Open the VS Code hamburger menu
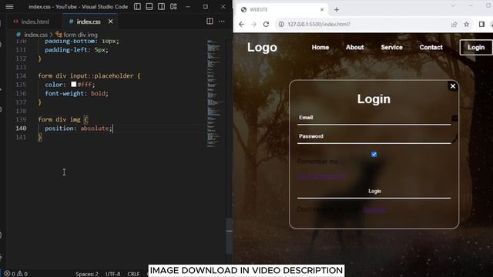Screen dimensions: 493x277 click(x=9, y=7)
